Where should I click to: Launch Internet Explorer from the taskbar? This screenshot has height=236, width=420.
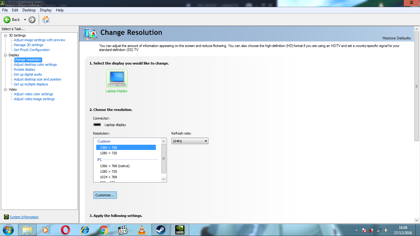pyautogui.click(x=84, y=230)
